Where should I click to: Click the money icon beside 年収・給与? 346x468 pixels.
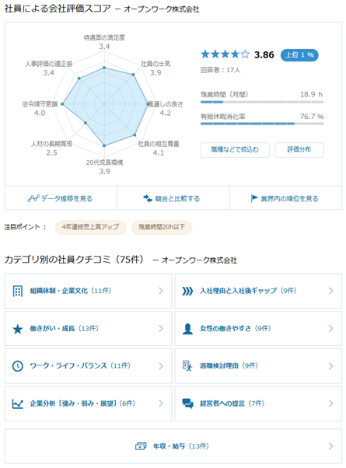pos(141,446)
